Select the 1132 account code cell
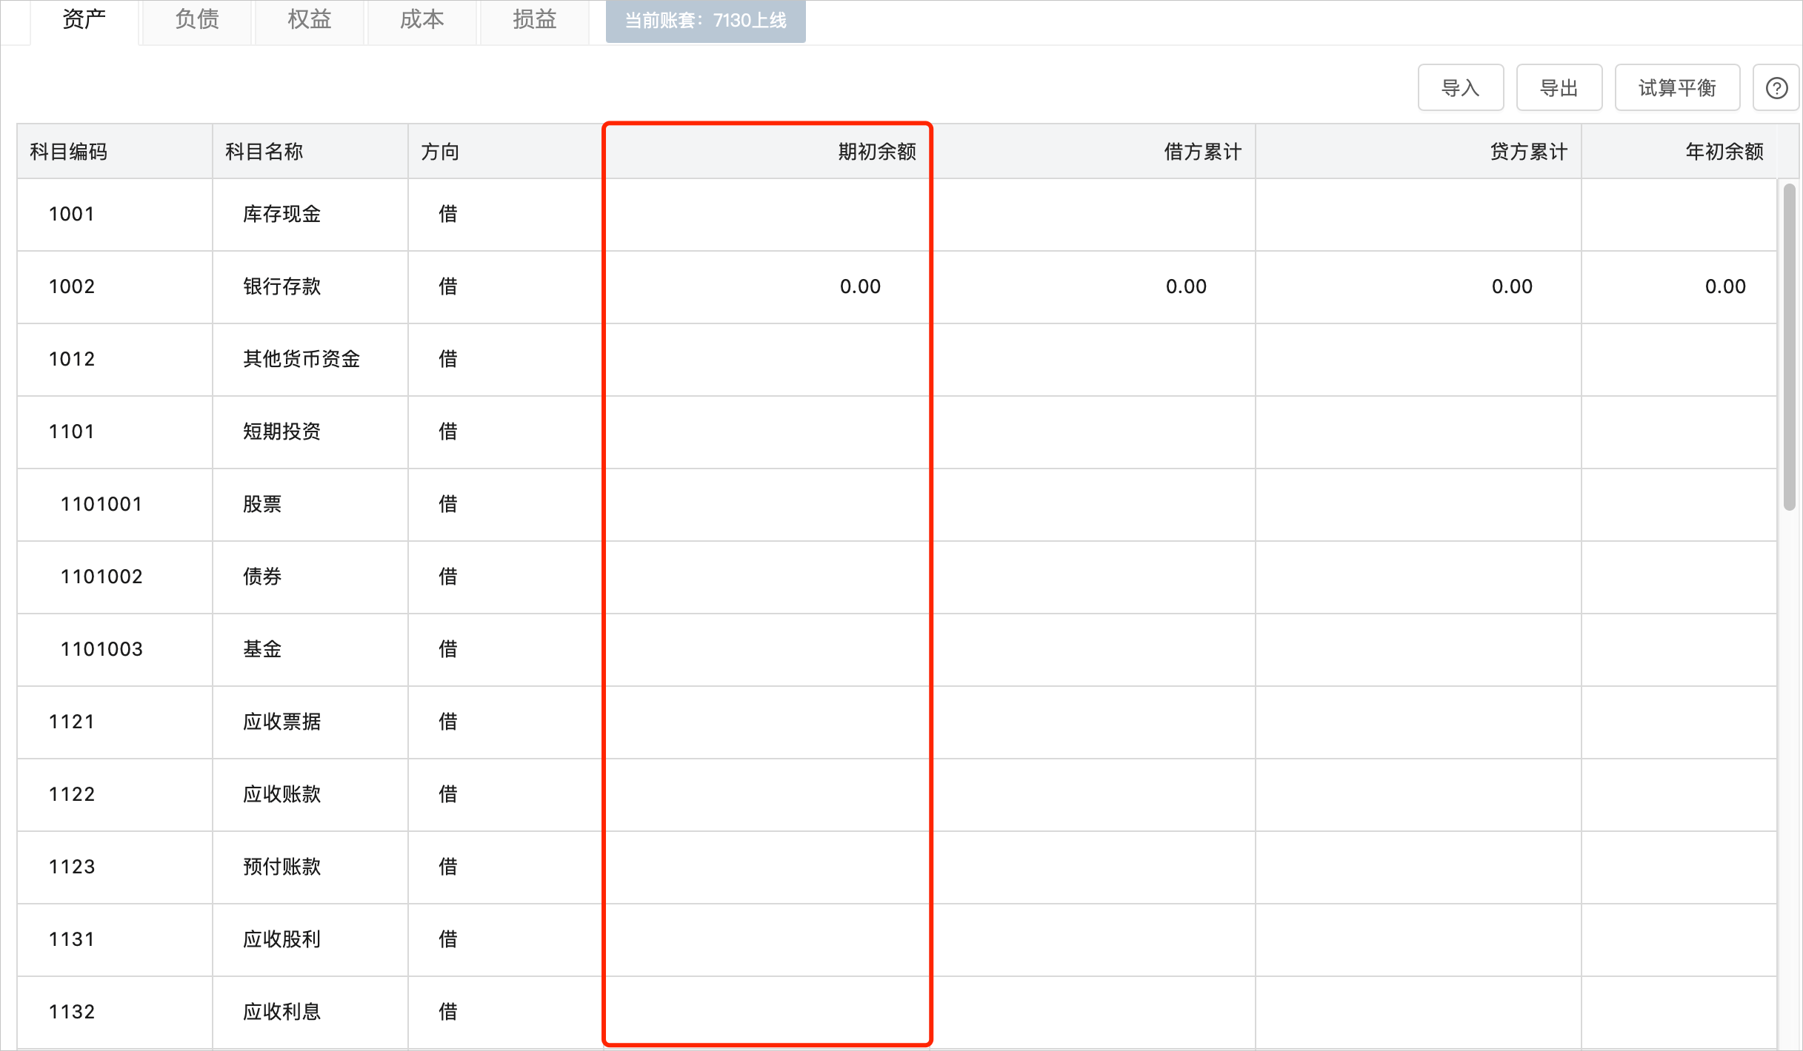1803x1051 pixels. pos(115,1013)
